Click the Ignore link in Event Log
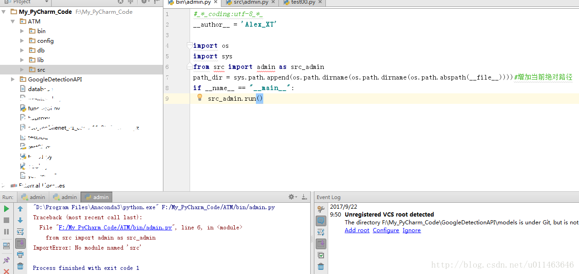The width and height of the screenshot is (579, 274). 411,230
